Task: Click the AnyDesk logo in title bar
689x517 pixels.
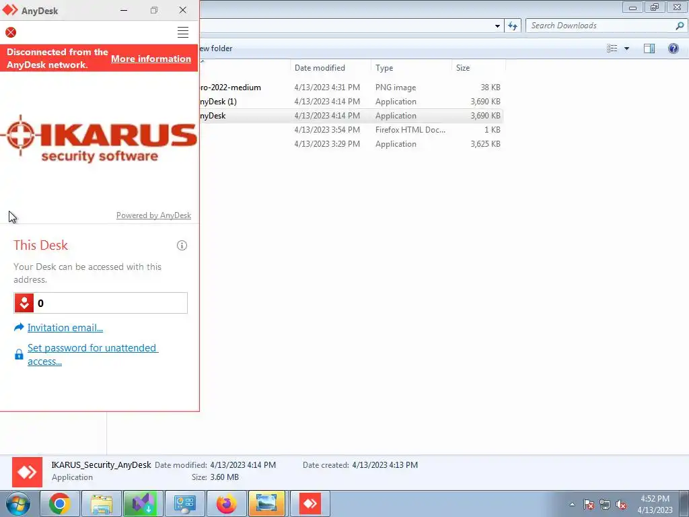Action: [9, 10]
